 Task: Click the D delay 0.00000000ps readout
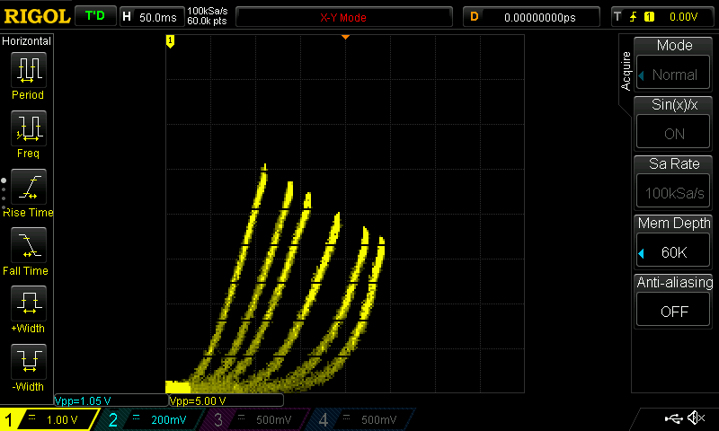pyautogui.click(x=531, y=17)
